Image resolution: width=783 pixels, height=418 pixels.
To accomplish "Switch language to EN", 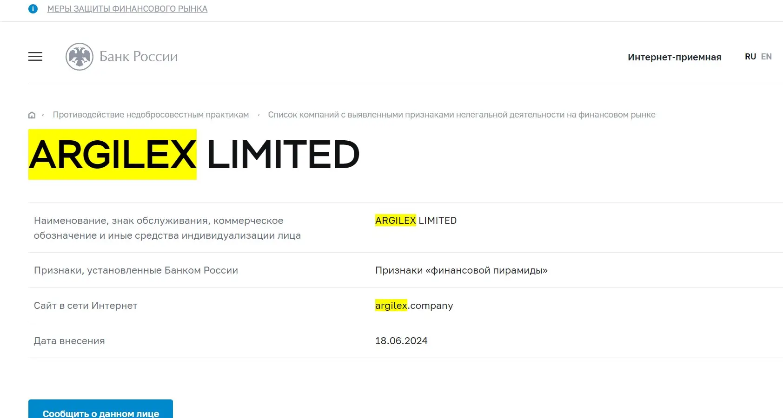I will pos(766,56).
